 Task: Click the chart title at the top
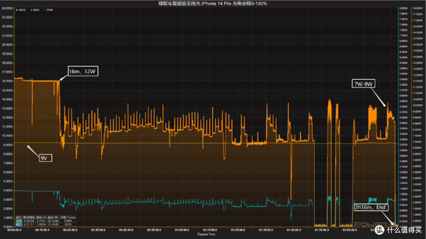(213, 4)
